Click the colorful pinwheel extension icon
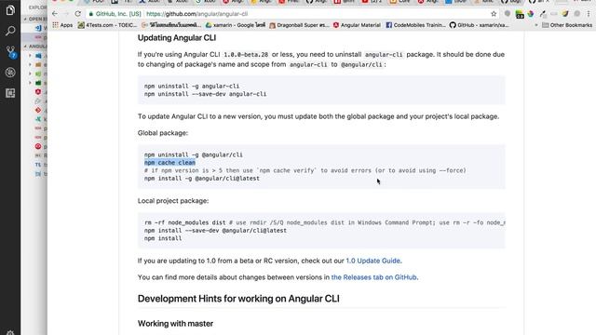This screenshot has width=596, height=335. (531, 14)
